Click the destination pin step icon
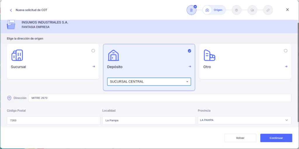The width and height of the screenshot is (299, 149). pos(237,10)
